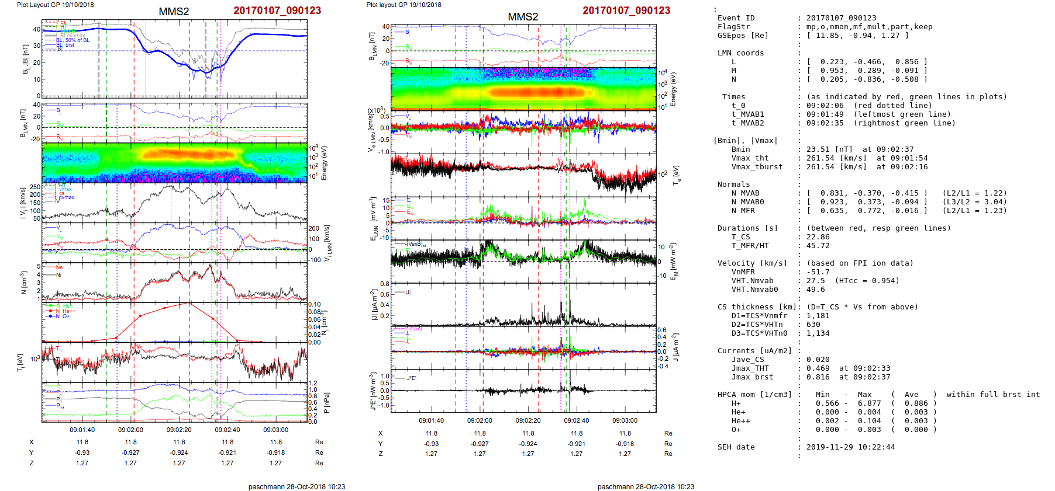
Task: Click the D2 thickness value '630'
Action: coord(813,325)
